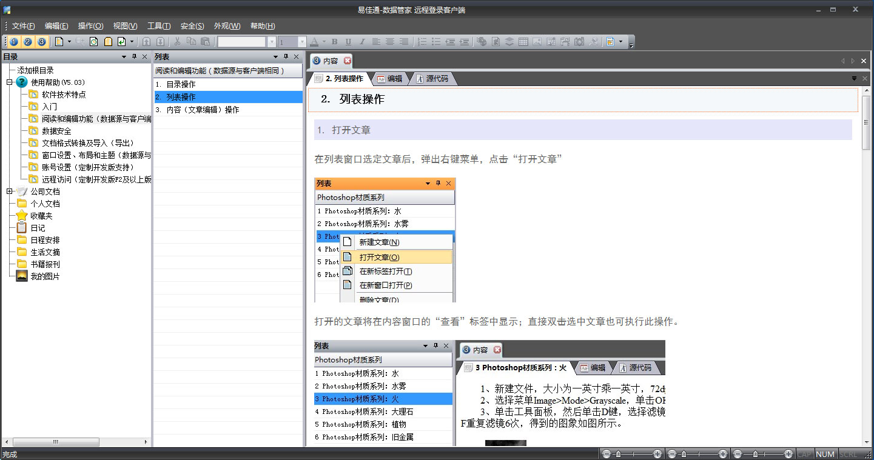This screenshot has height=460, width=874.
Task: Open the new document dropdown arrow
Action: 69,42
